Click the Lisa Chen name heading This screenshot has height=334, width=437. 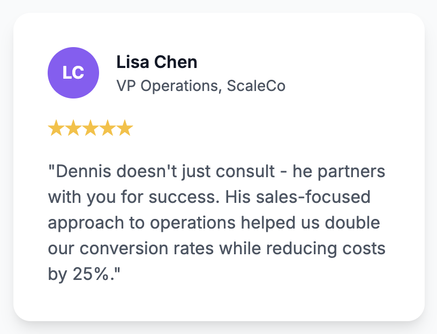tap(157, 62)
